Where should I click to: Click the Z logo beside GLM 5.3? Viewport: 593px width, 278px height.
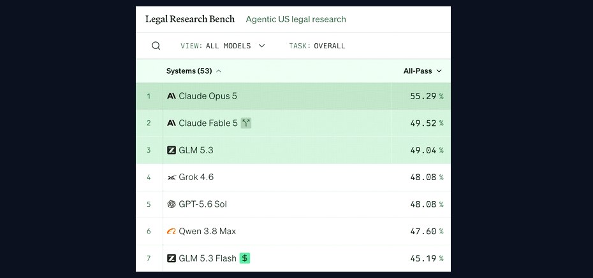point(172,150)
